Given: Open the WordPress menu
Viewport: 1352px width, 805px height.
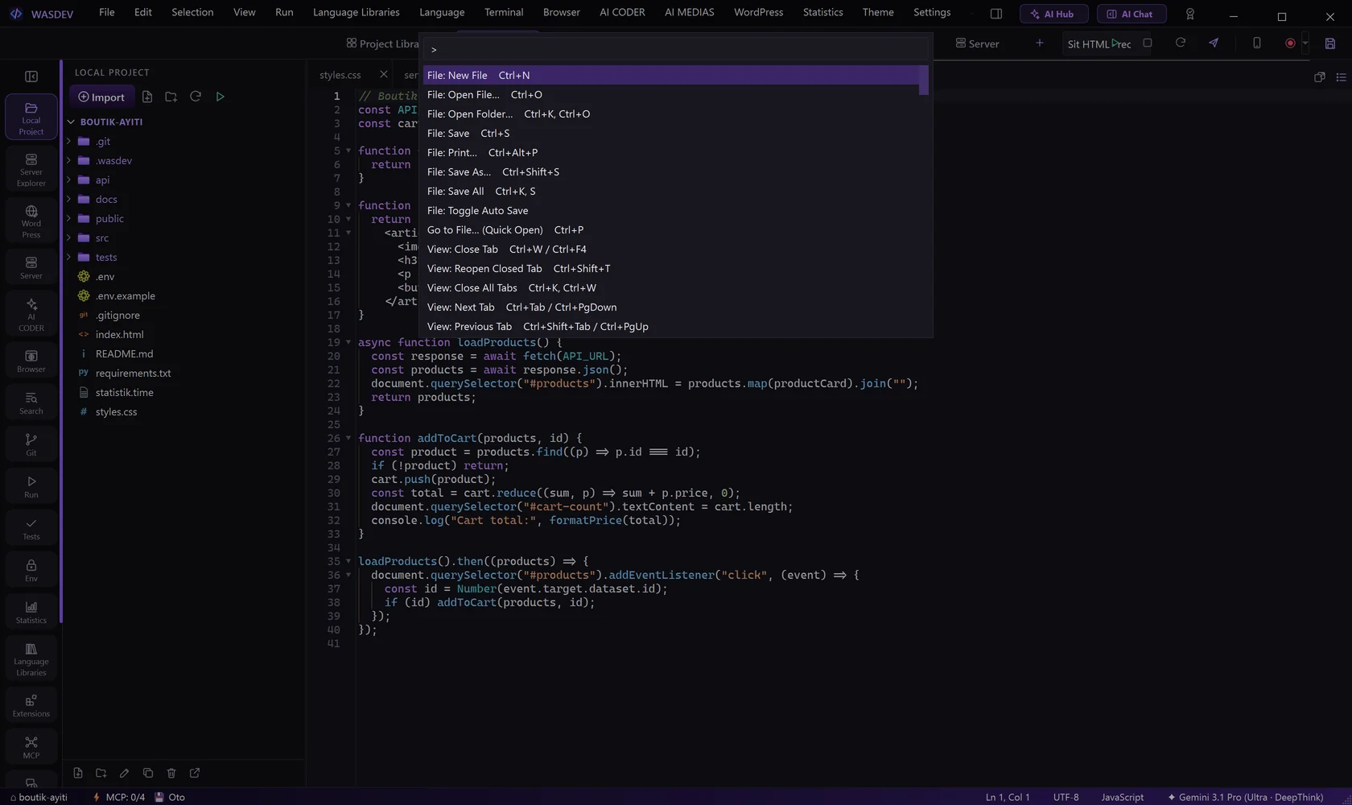Looking at the screenshot, I should point(758,12).
